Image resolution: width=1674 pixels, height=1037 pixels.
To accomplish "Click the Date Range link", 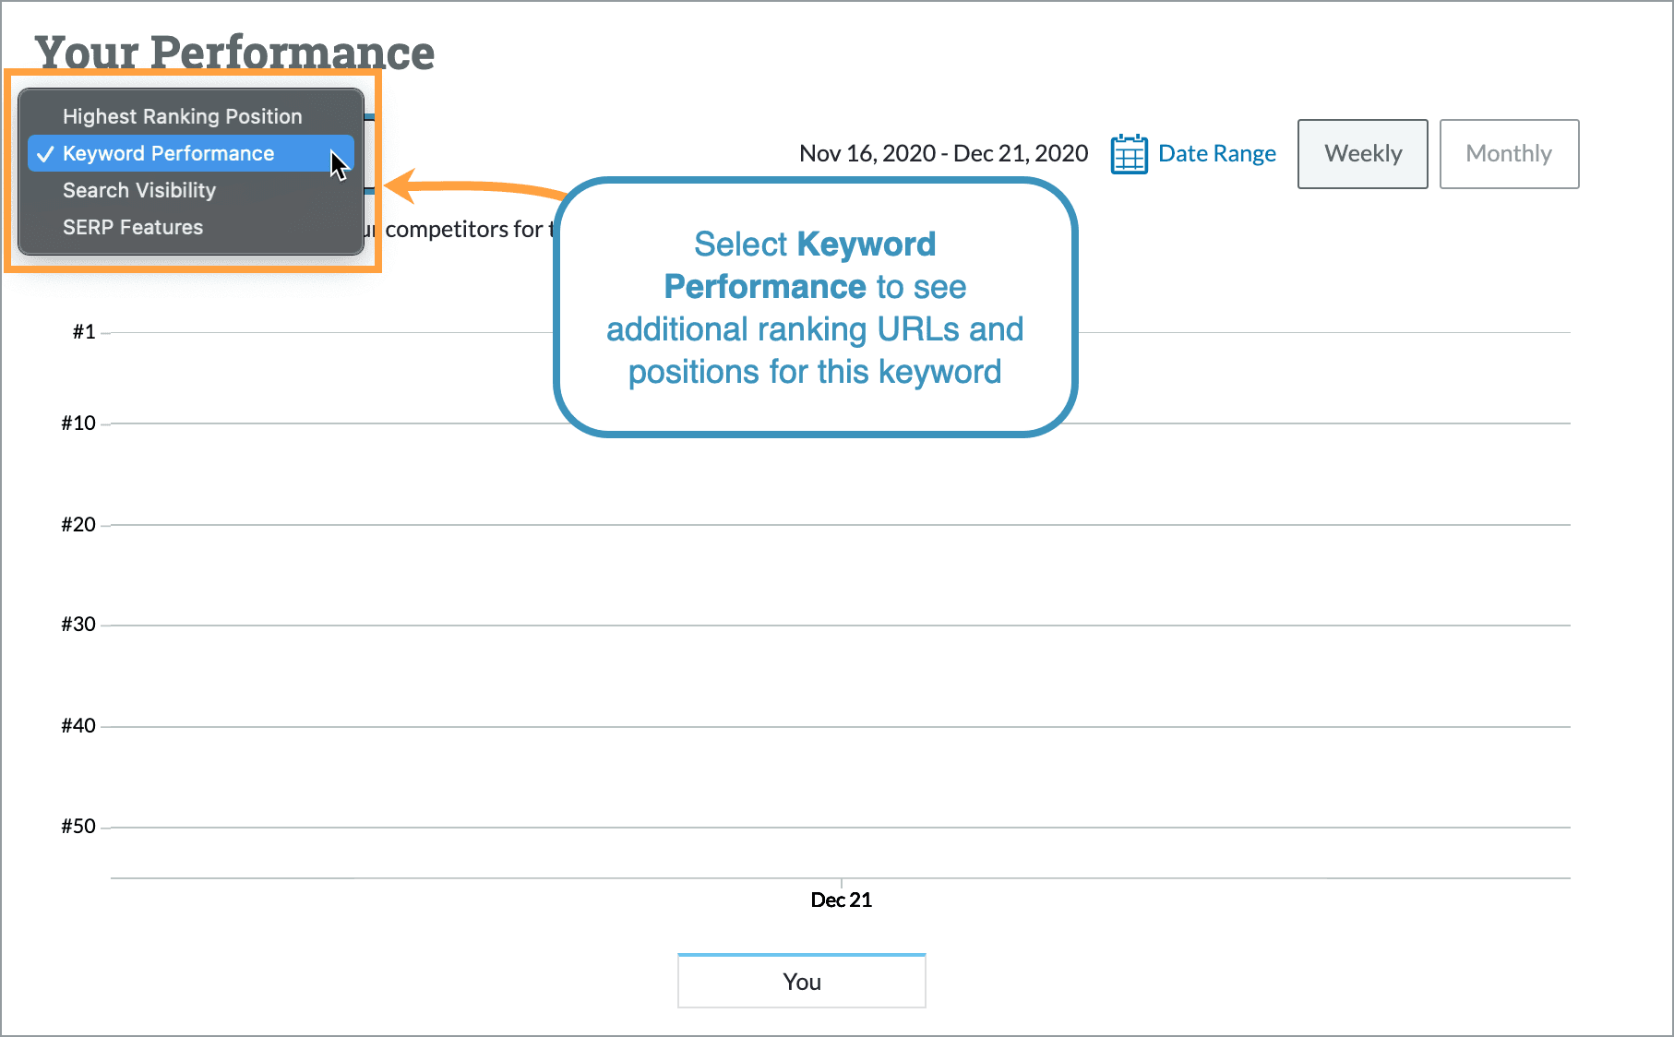I will (1217, 153).
